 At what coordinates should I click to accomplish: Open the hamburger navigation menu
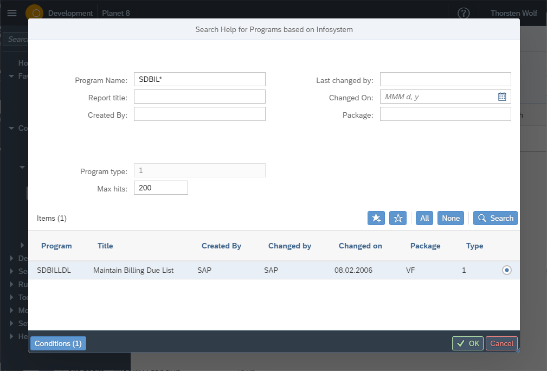pos(12,12)
